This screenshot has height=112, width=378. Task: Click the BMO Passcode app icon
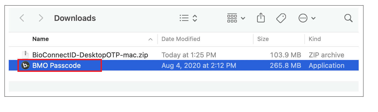pos(25,65)
